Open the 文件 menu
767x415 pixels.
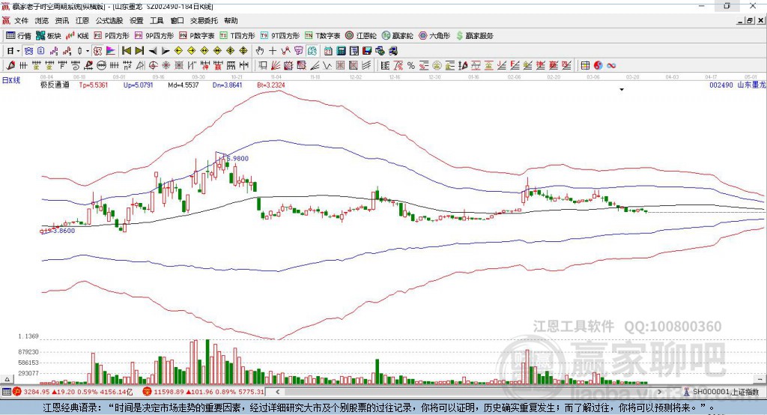(x=21, y=20)
